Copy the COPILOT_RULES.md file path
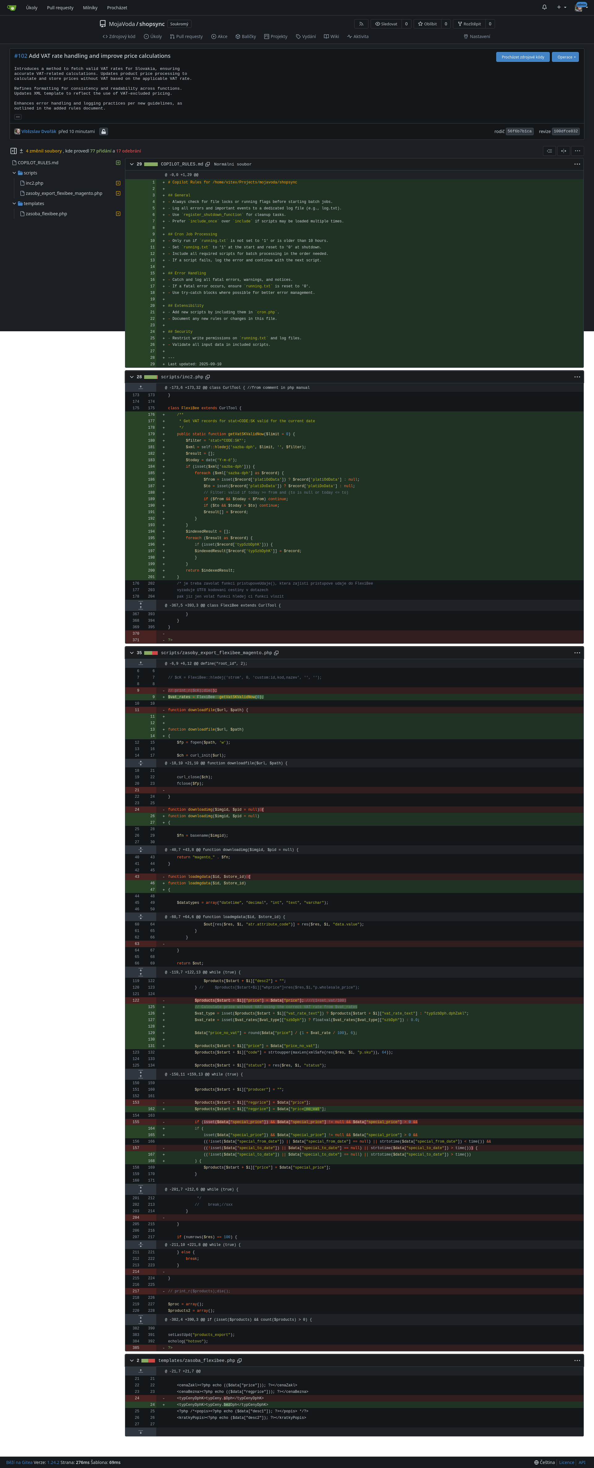The width and height of the screenshot is (594, 1468). (x=208, y=164)
